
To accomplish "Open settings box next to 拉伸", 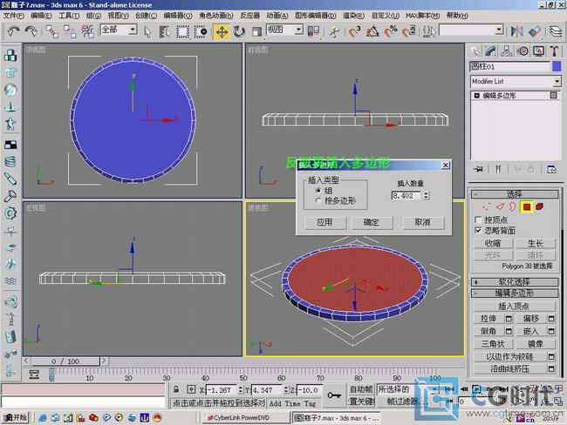I will coord(509,319).
